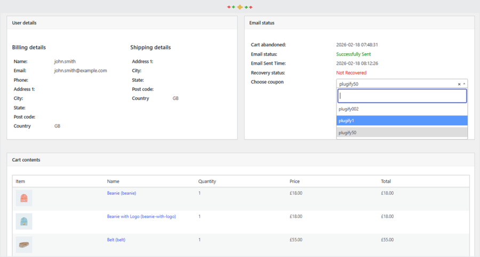This screenshot has height=257, width=480.
Task: Click the Cart contents panel heading
Action: pos(26,160)
